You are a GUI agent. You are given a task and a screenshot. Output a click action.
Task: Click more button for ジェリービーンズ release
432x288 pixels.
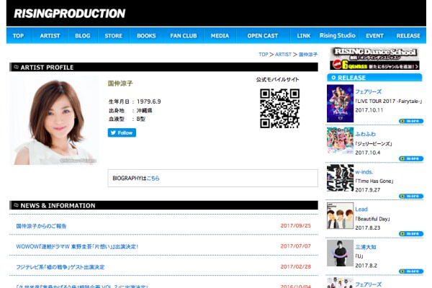411,158
